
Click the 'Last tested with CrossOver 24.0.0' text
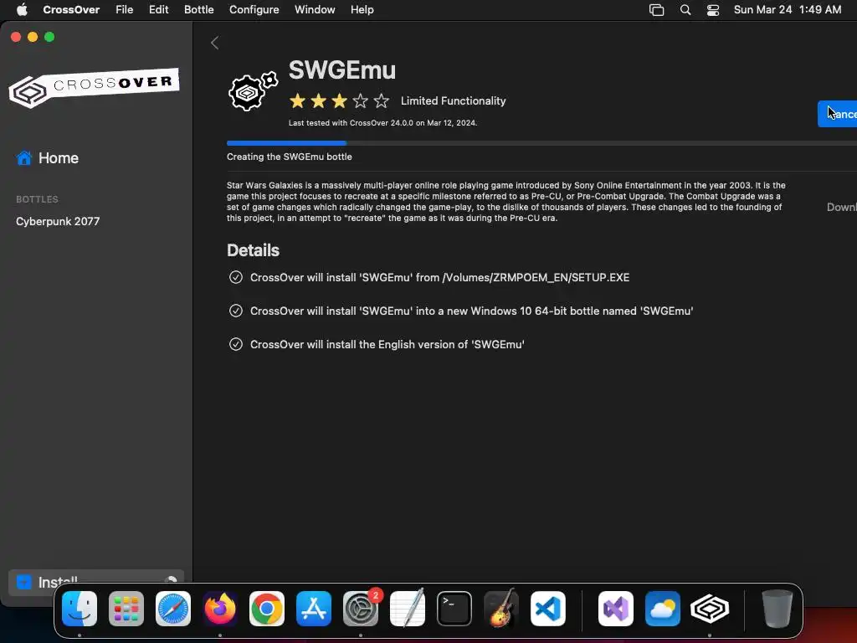point(382,123)
